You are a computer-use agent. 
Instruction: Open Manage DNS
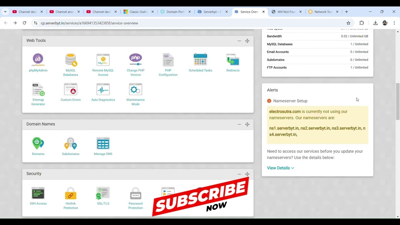pos(103,146)
